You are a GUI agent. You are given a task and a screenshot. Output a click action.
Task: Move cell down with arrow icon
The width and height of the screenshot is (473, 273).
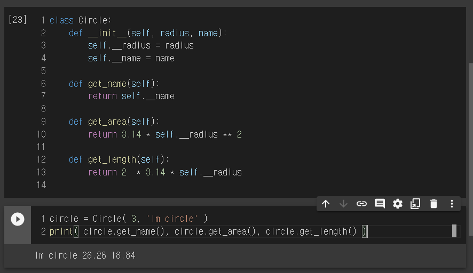point(343,204)
